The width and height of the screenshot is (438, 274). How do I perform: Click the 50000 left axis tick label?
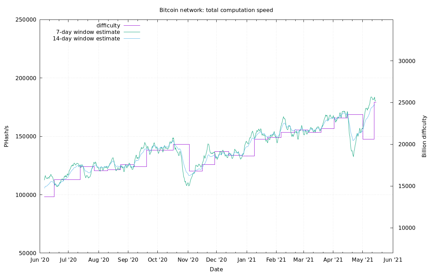coord(28,253)
